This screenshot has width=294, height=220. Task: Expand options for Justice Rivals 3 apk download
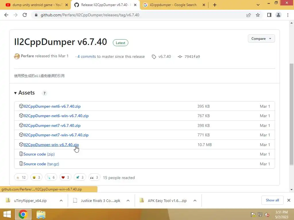[x=128, y=201]
